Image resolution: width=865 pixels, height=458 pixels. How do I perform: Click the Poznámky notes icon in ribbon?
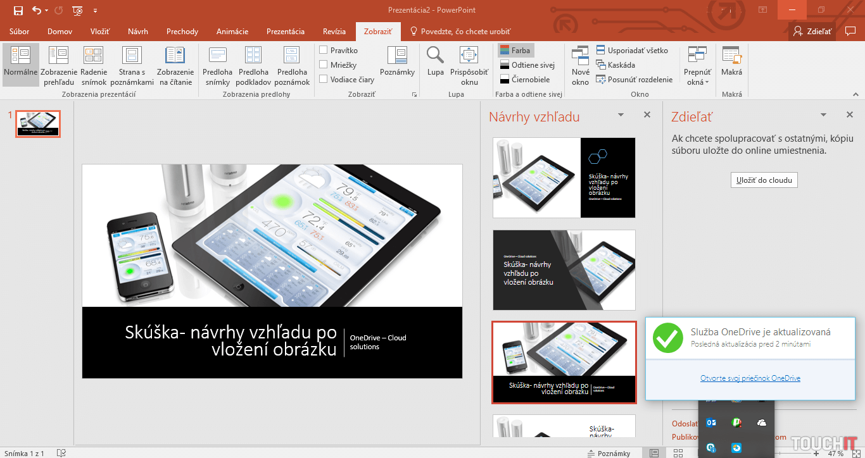397,56
